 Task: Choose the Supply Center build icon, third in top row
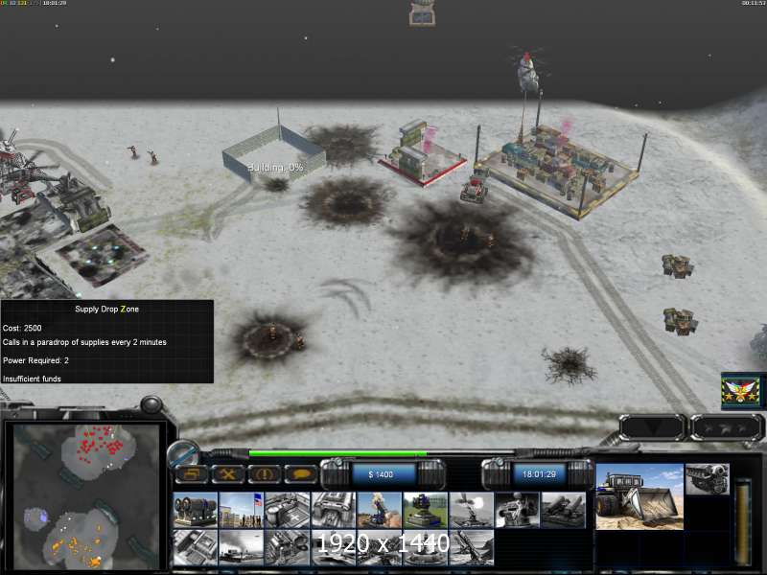286,510
